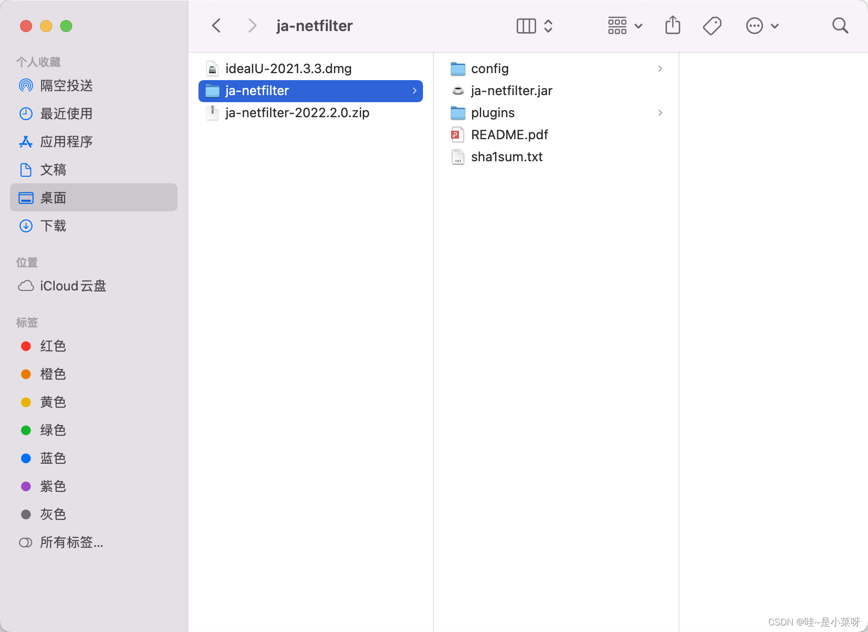Select 桌面 (Desktop) in sidebar

pos(94,197)
